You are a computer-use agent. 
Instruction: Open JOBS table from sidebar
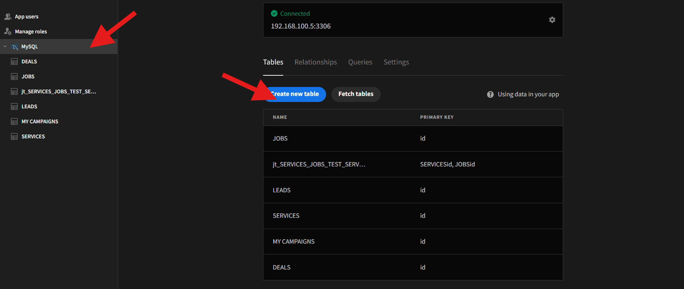(x=59, y=76)
